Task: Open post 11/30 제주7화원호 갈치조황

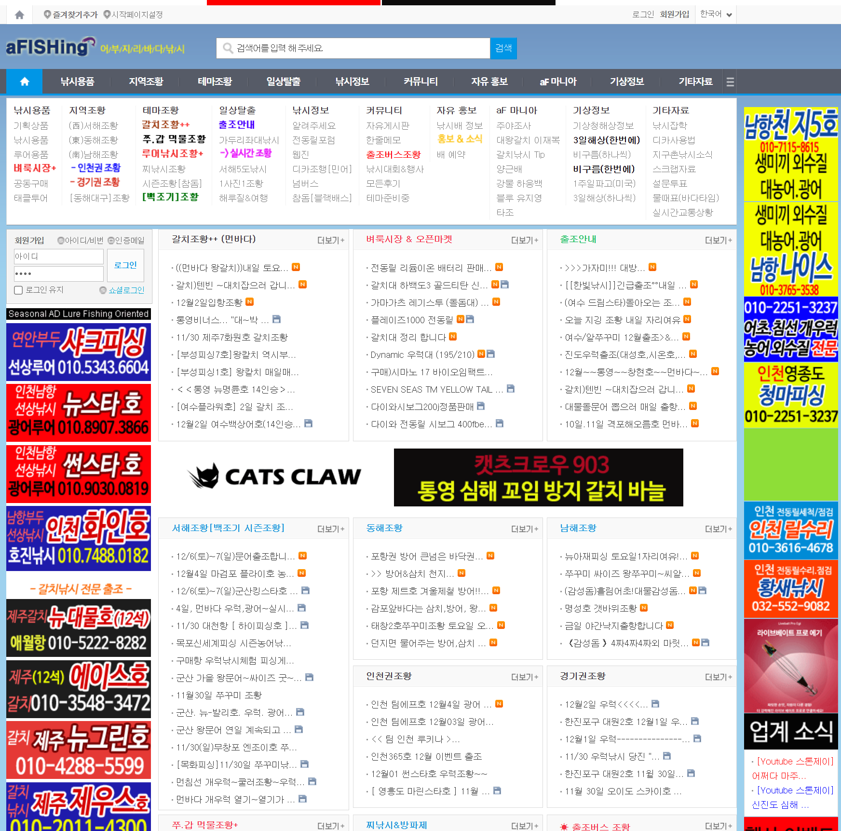Action: click(x=231, y=337)
